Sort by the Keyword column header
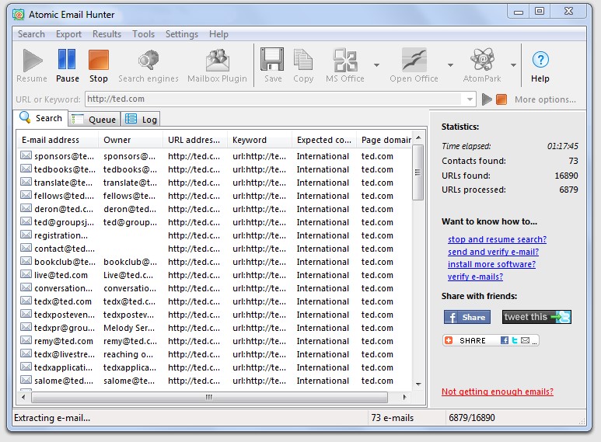Image resolution: width=601 pixels, height=442 pixels. 259,140
